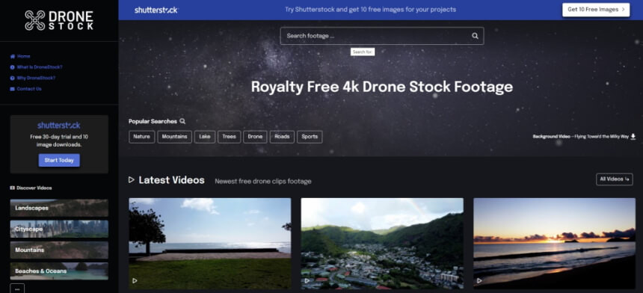Open the sunset beach video thumbnail
Image resolution: width=643 pixels, height=293 pixels.
555,244
